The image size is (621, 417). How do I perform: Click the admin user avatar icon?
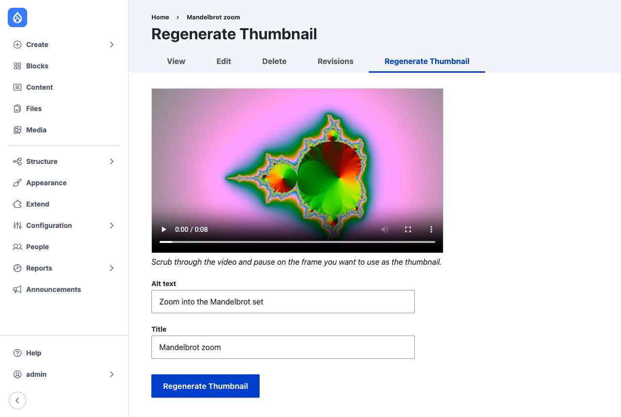tap(17, 374)
